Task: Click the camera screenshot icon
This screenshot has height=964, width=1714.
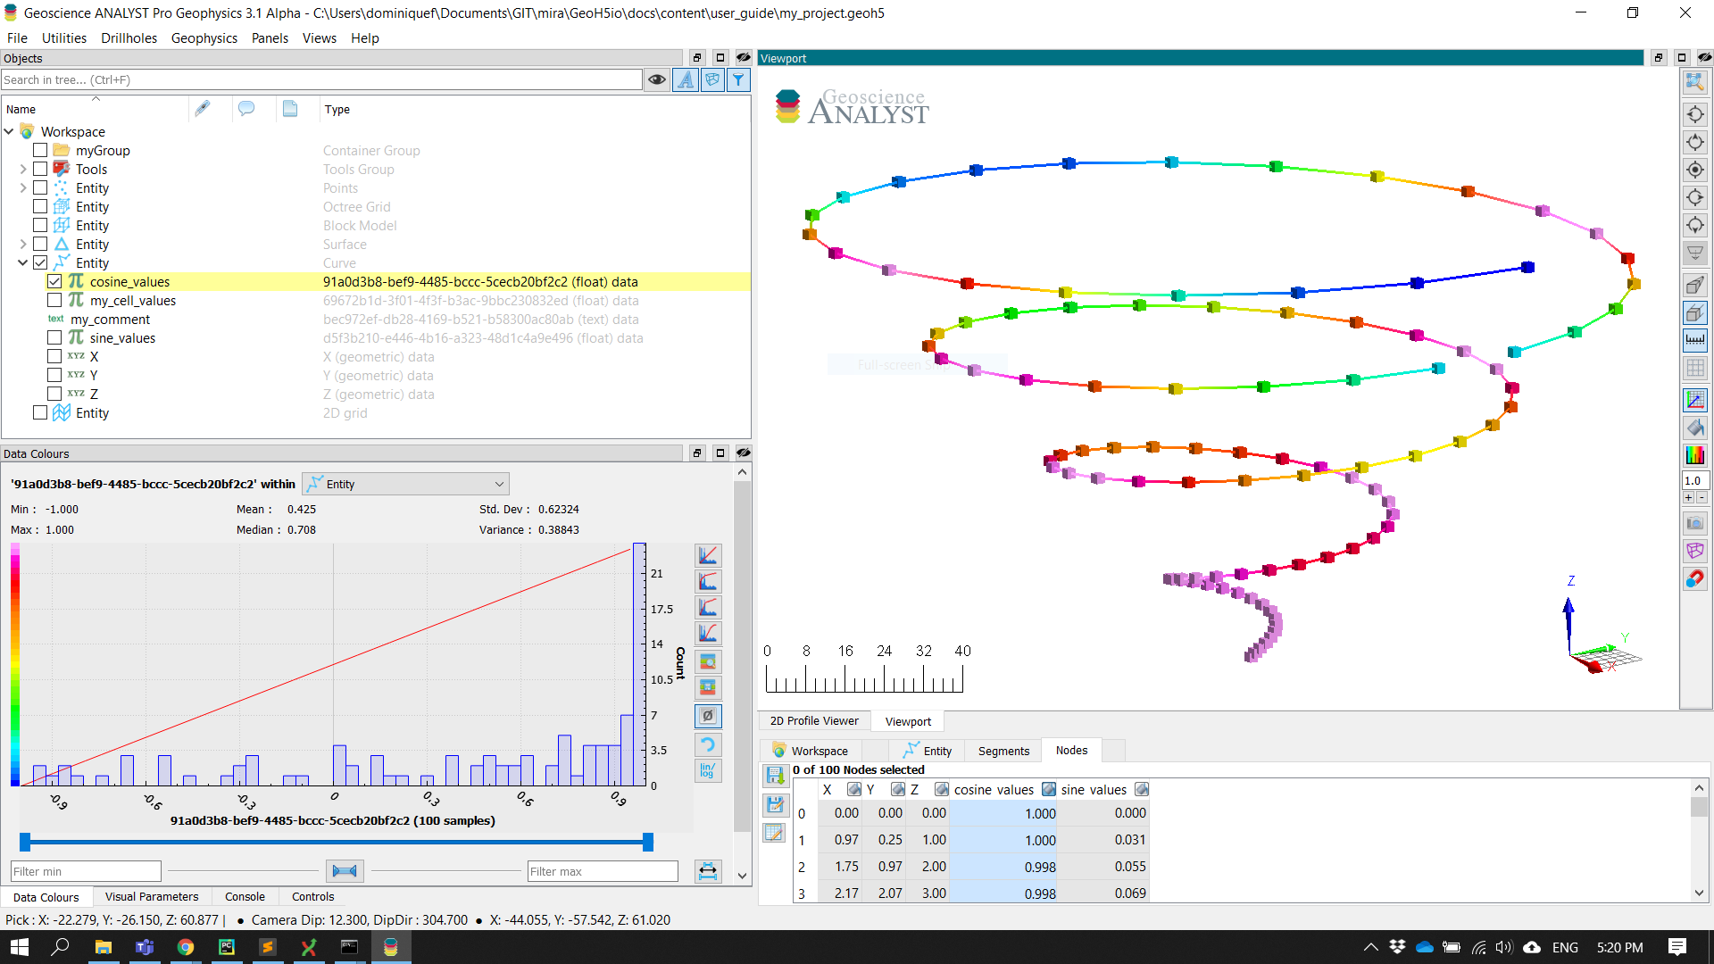Action: pos(1694,523)
